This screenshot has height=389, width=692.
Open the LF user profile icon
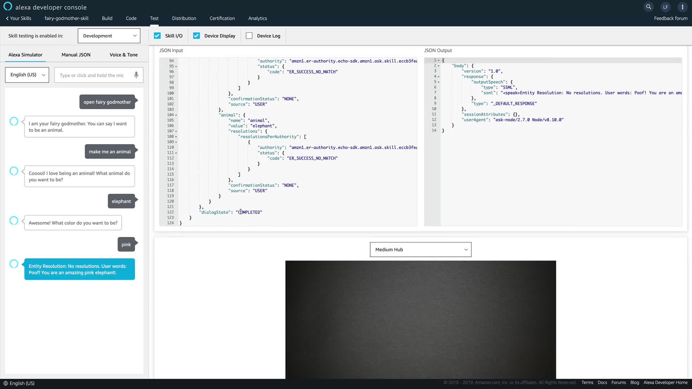click(x=665, y=7)
